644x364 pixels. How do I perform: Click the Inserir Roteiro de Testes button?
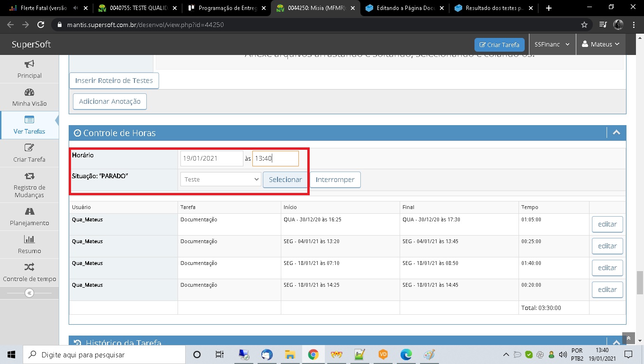coord(114,81)
